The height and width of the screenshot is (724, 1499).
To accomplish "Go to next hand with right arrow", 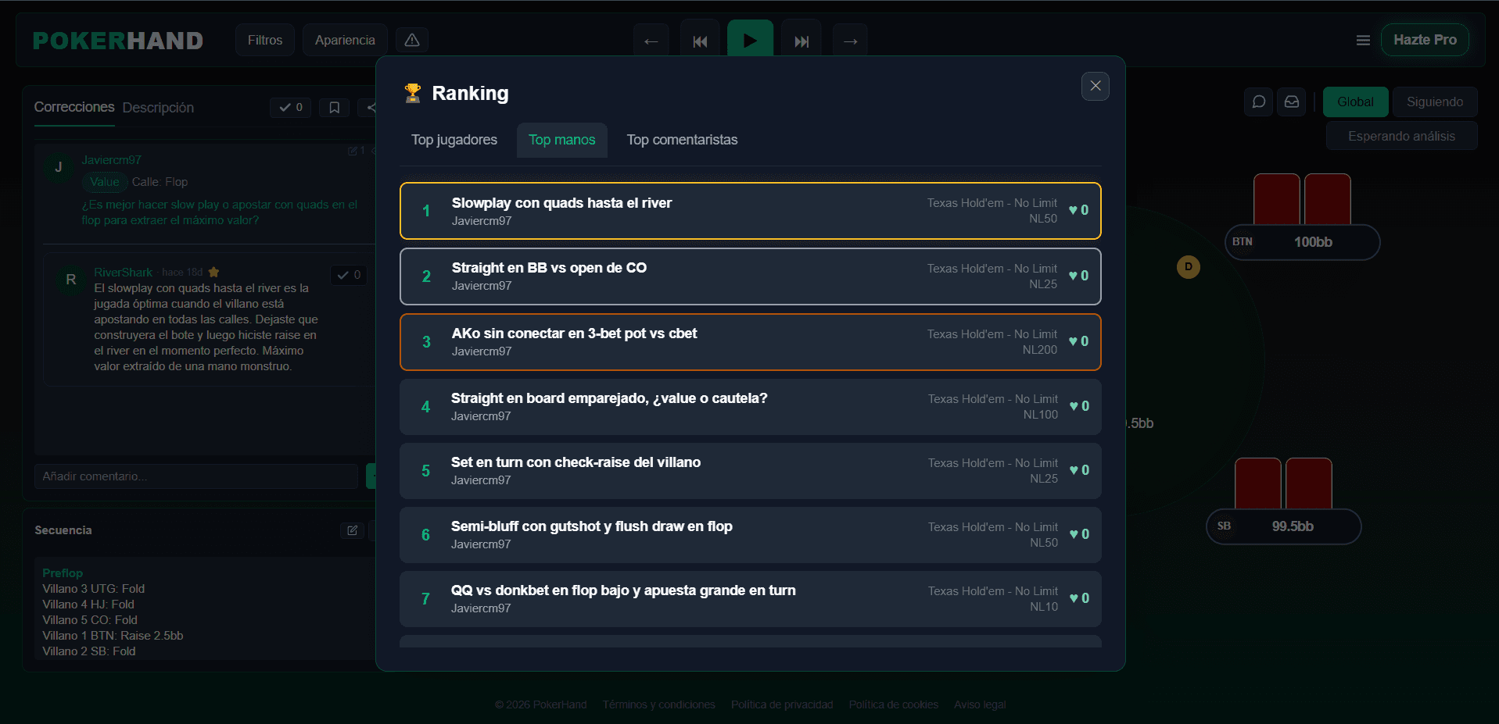I will pyautogui.click(x=851, y=41).
